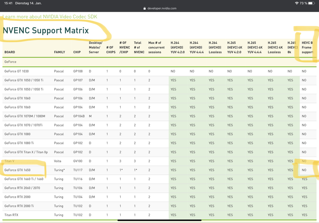Click the GP104B chip cell
This screenshot has height=223, width=319.
tap(79, 116)
